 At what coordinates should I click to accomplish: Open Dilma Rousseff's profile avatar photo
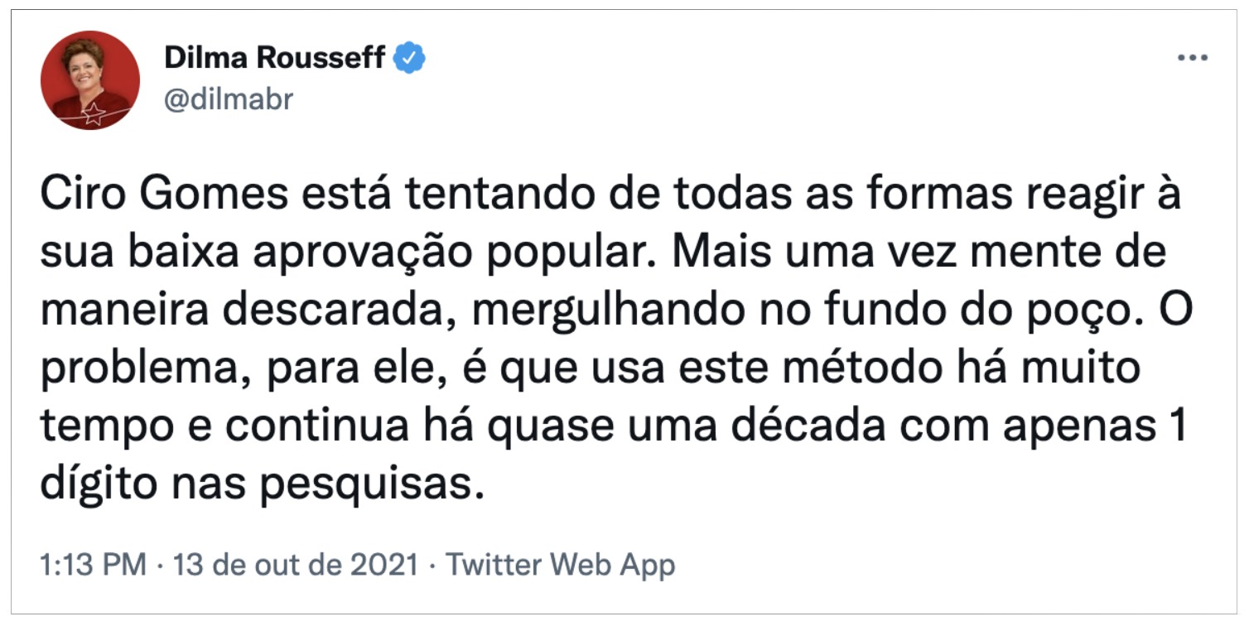90,82
